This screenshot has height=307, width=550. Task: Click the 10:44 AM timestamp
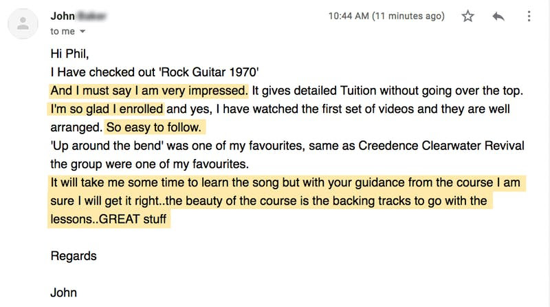[386, 16]
